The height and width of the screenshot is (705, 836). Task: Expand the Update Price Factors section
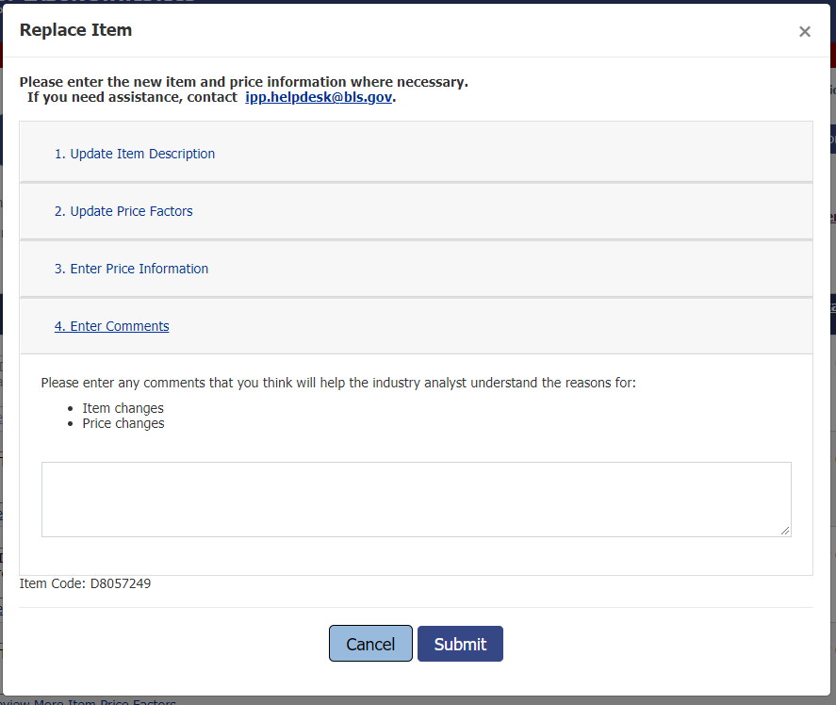[x=123, y=211]
